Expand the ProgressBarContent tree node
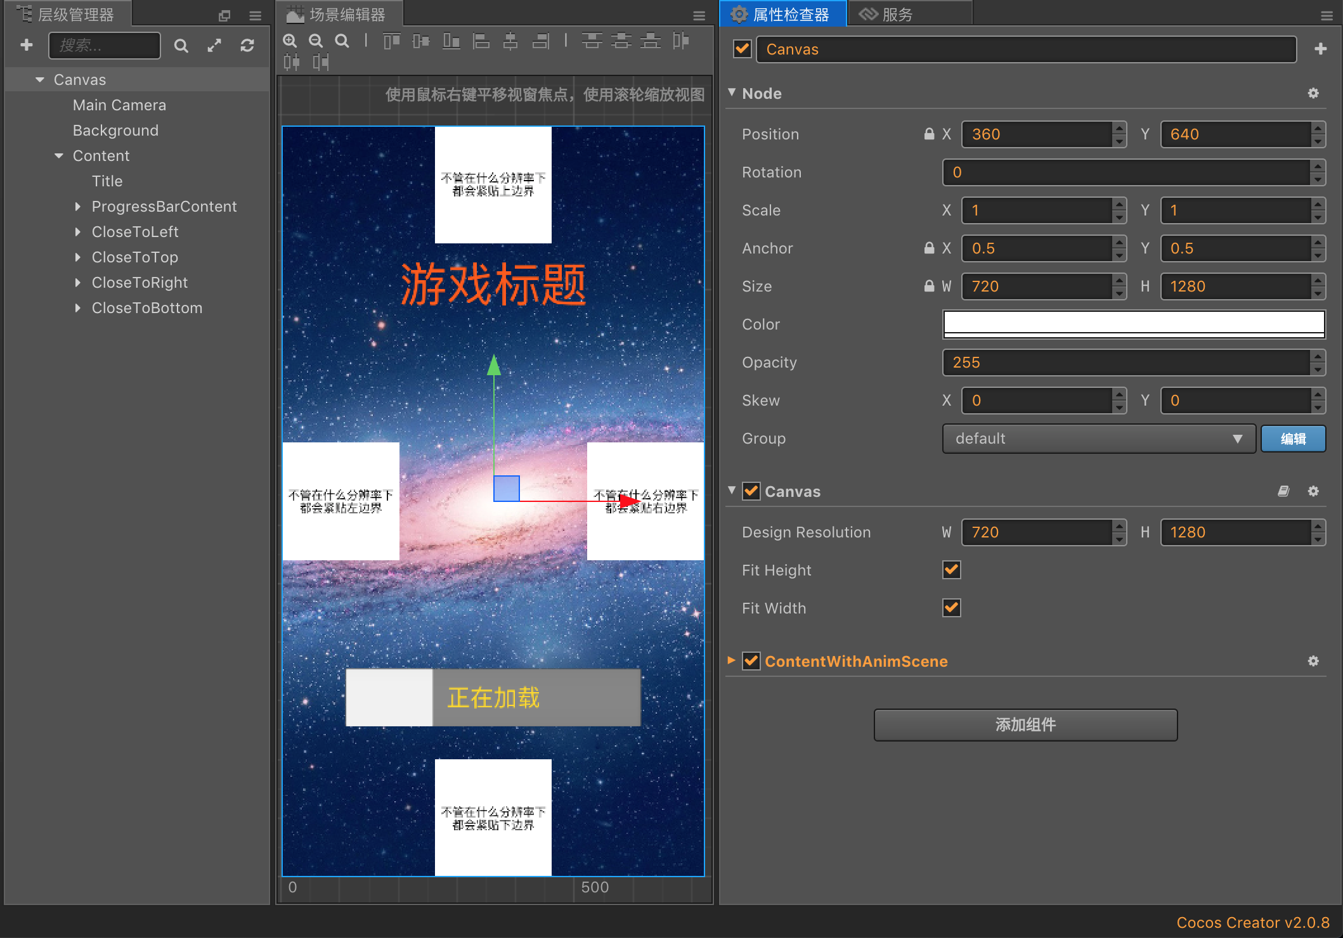The width and height of the screenshot is (1343, 938). coord(77,207)
